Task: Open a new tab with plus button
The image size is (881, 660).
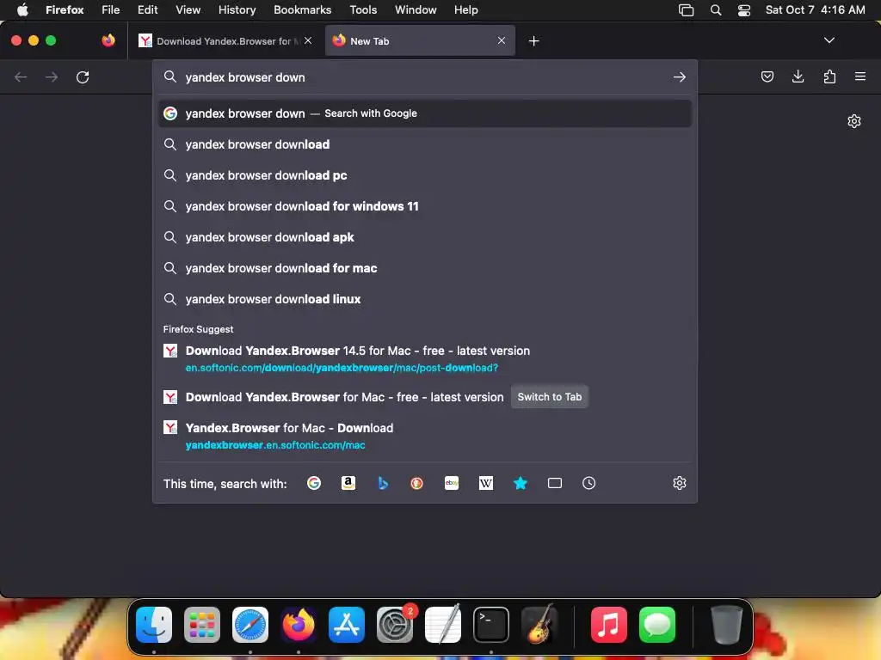Action: pyautogui.click(x=533, y=41)
